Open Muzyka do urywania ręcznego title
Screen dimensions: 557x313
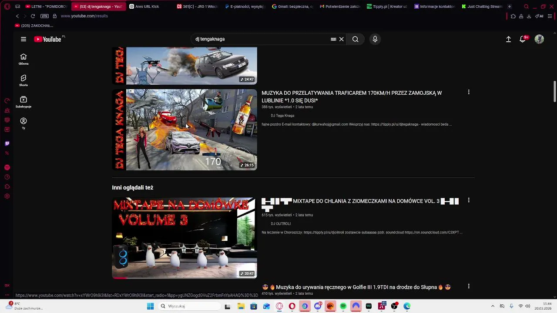click(356, 287)
